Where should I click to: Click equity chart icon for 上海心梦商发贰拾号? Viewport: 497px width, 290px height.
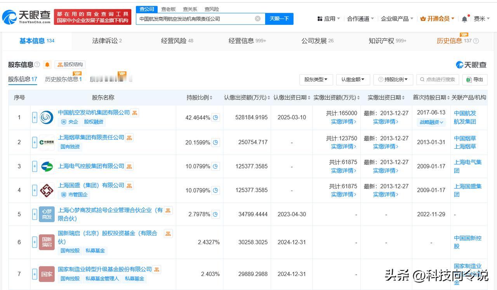pos(168,210)
